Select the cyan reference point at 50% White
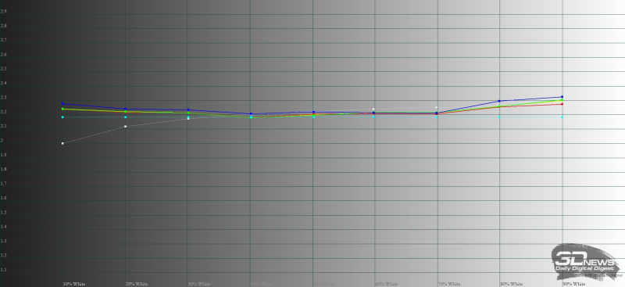 coord(314,117)
